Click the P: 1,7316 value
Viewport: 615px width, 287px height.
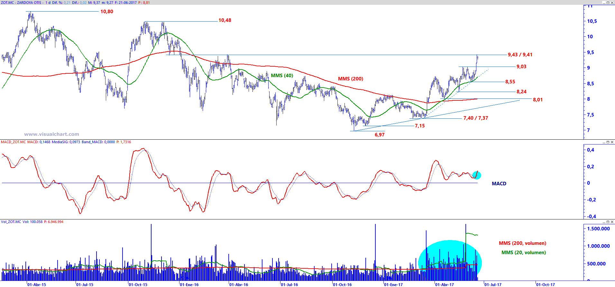[x=124, y=142]
